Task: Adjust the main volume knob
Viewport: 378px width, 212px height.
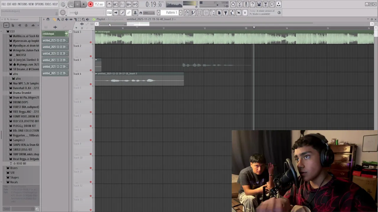Action: pos(63,4)
